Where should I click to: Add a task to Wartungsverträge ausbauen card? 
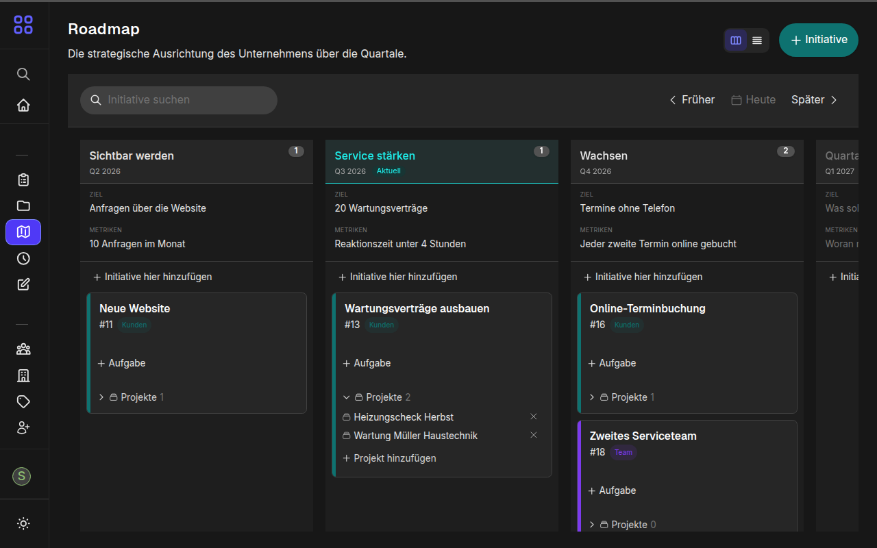point(367,363)
